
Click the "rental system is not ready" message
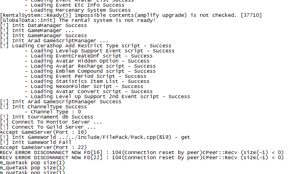[78, 20]
